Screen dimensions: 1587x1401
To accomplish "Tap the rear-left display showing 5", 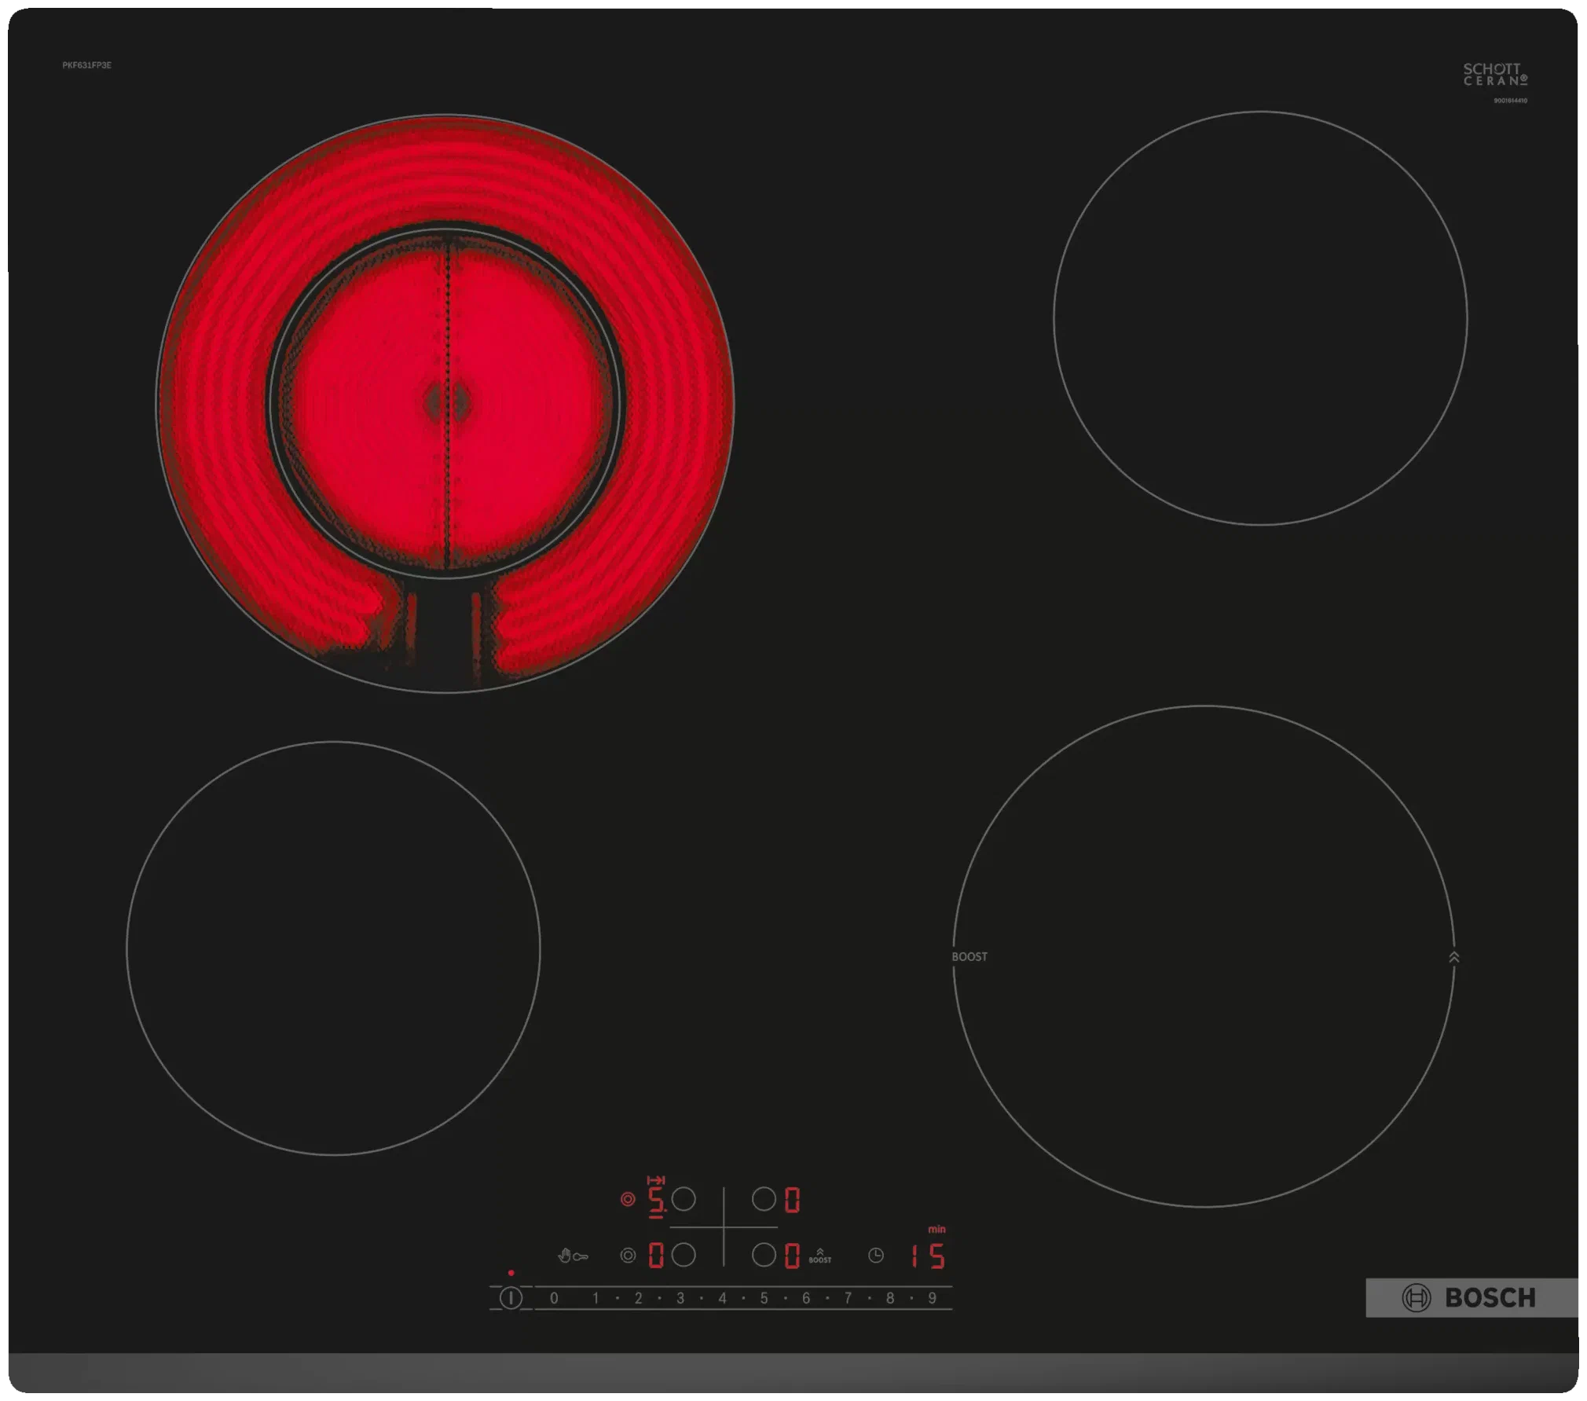I will 655,1200.
